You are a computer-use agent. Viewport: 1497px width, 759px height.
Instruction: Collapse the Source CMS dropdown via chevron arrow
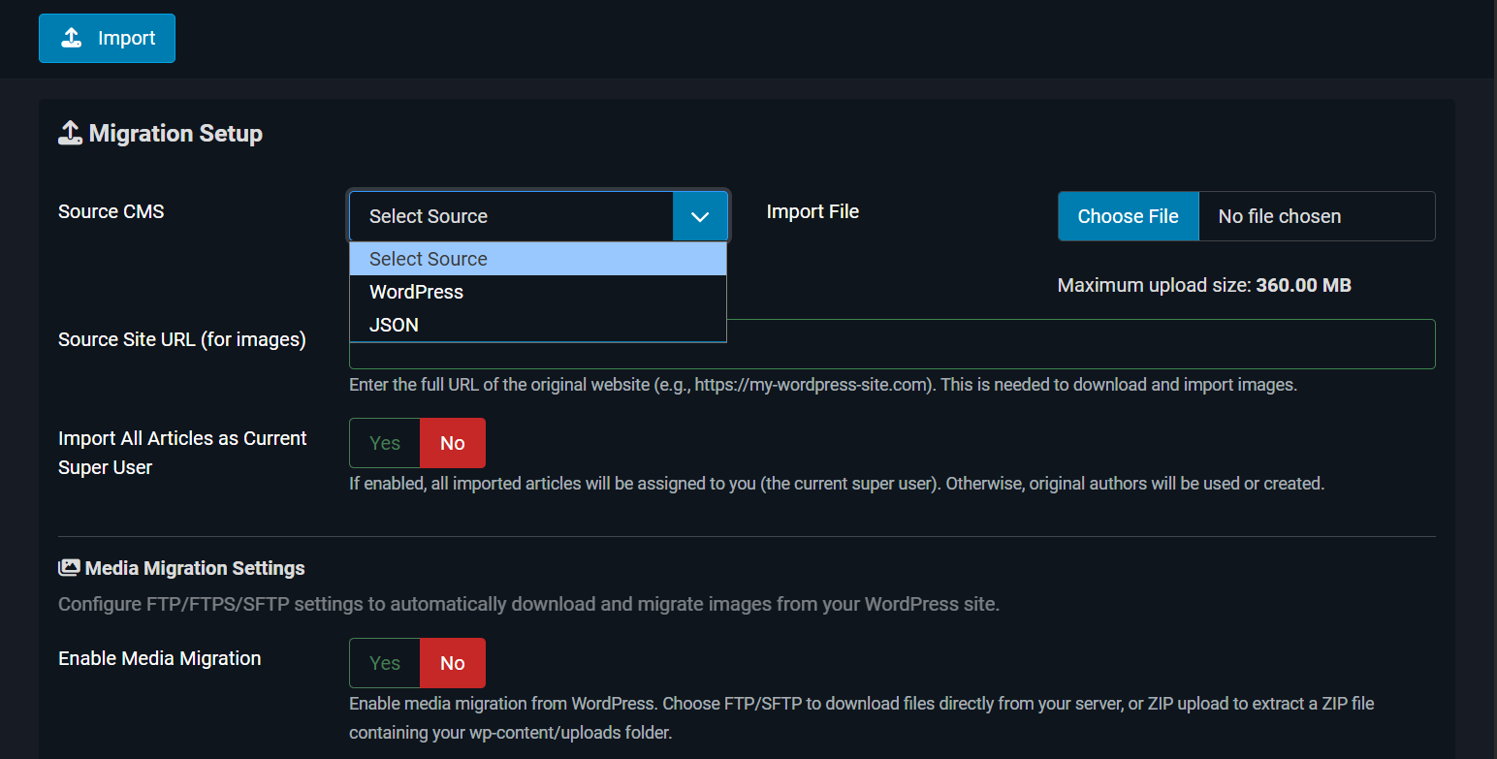click(700, 216)
